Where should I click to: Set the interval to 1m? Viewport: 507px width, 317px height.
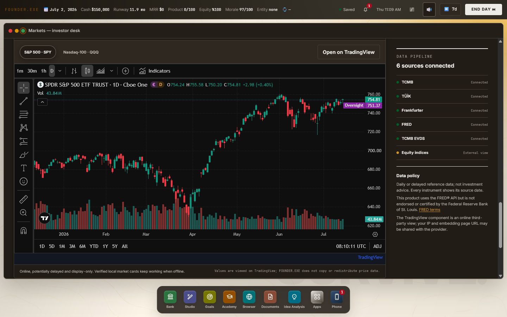(x=20, y=71)
